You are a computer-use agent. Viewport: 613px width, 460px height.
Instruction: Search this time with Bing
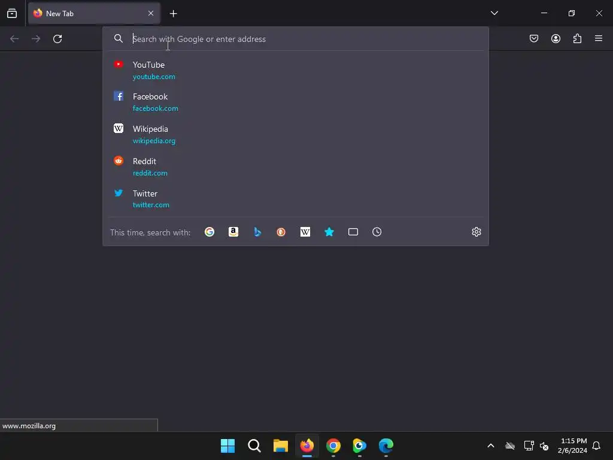(x=257, y=232)
